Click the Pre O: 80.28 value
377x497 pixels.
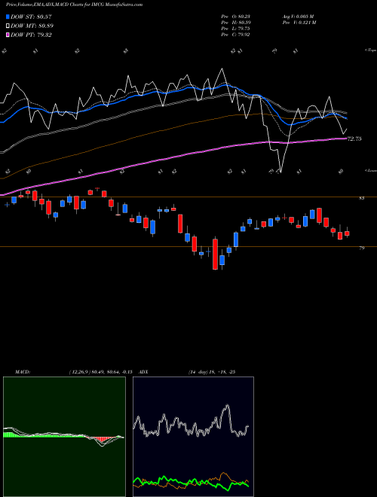(236, 17)
